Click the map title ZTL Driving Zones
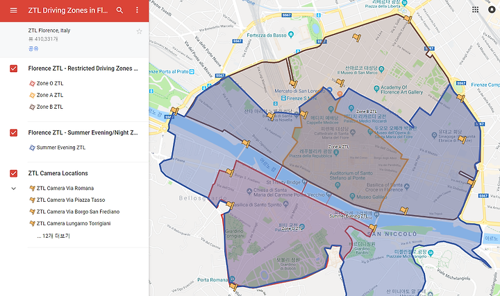Viewport: 500px width, 296px height. (68, 10)
